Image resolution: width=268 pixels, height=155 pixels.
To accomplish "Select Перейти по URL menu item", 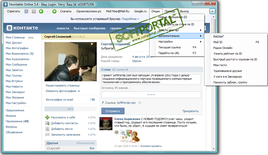I will tap(177, 53).
